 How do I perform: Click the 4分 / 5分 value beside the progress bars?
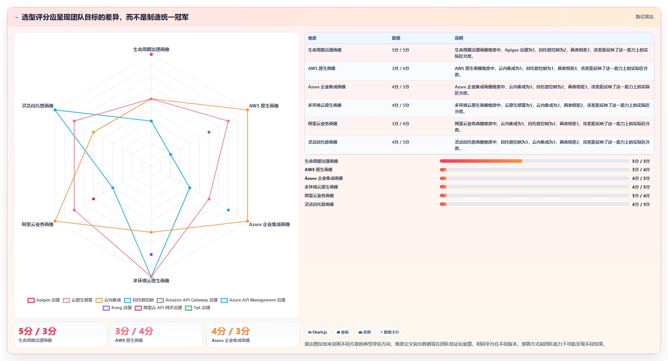point(641,187)
